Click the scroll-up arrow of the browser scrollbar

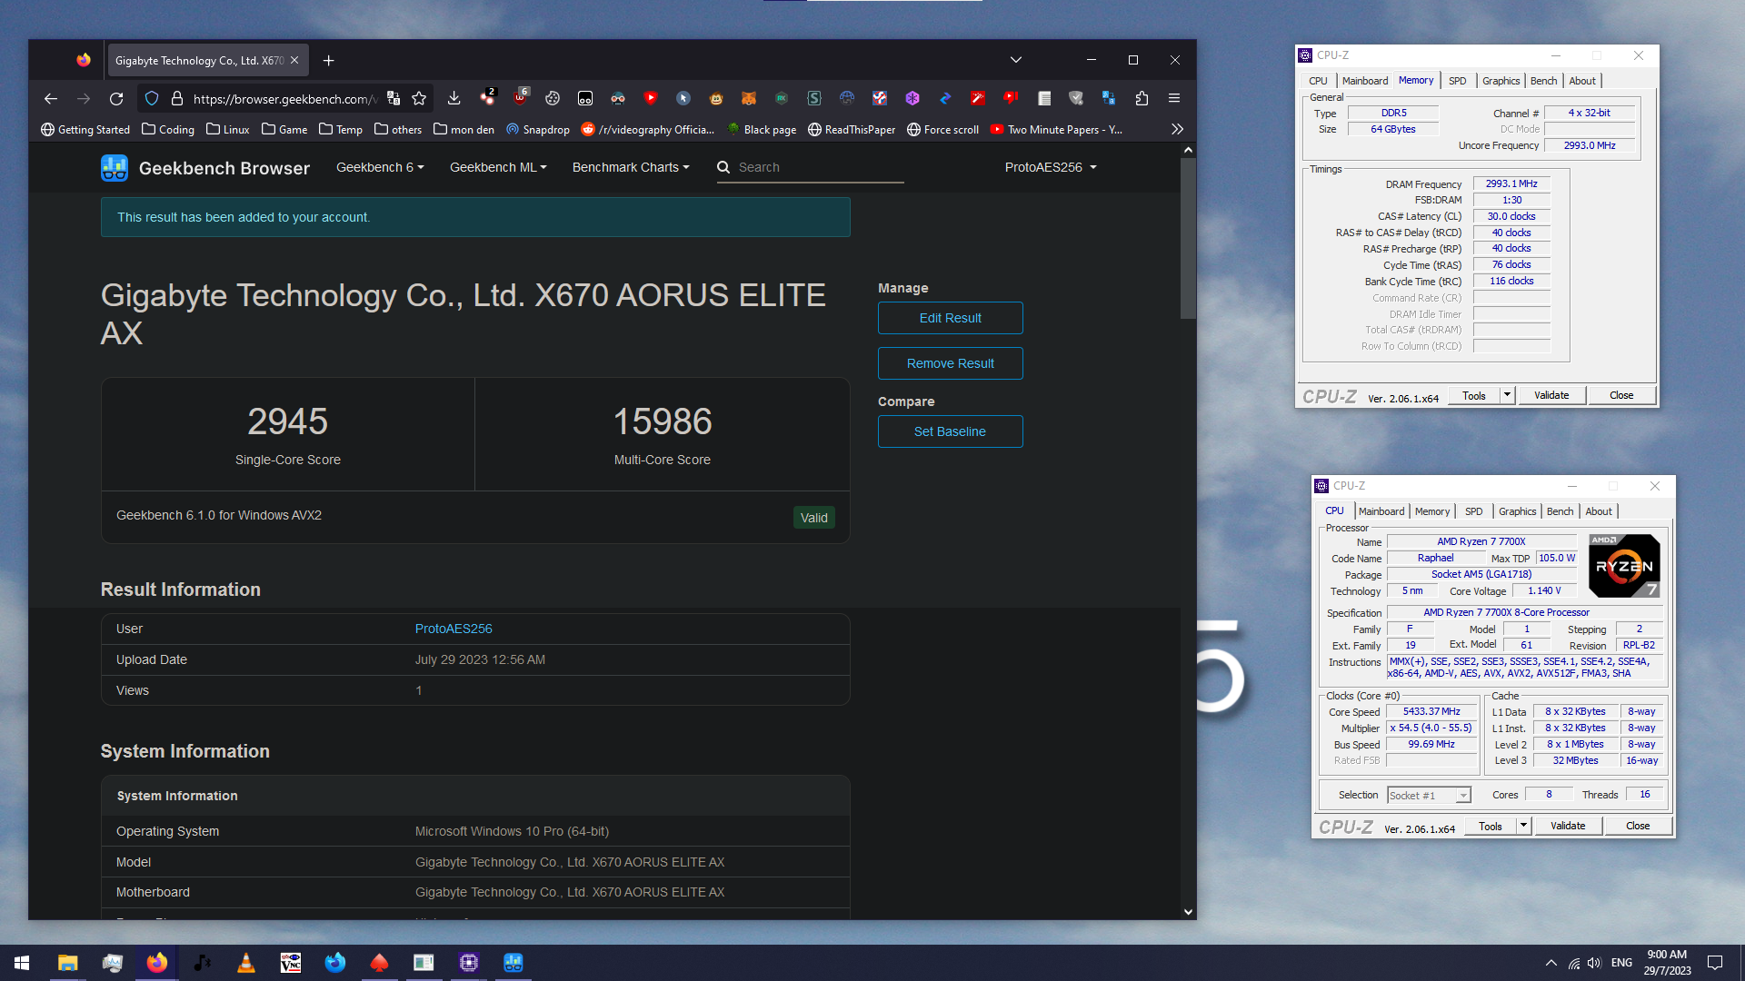[x=1188, y=150]
